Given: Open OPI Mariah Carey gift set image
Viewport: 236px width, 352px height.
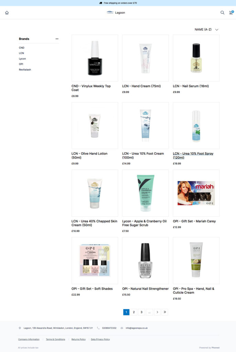Looking at the screenshot, I should (x=196, y=193).
